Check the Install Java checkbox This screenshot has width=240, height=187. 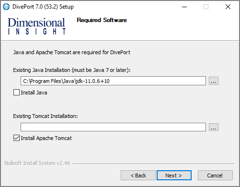point(16,93)
